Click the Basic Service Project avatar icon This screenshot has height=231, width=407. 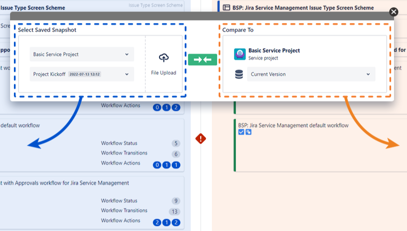pyautogui.click(x=240, y=54)
